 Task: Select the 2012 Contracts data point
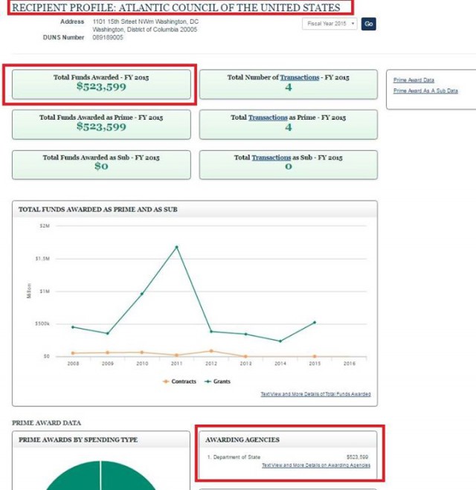coord(211,351)
